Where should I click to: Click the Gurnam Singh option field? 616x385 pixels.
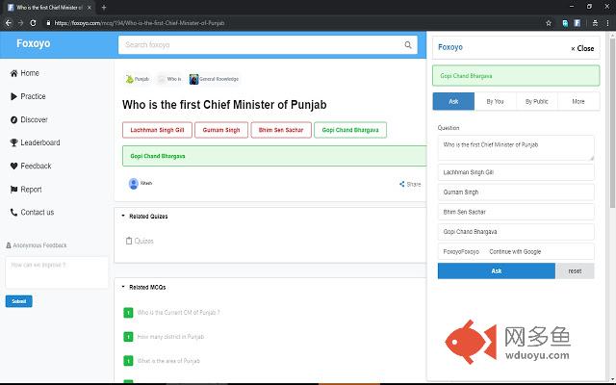pyautogui.click(x=516, y=192)
